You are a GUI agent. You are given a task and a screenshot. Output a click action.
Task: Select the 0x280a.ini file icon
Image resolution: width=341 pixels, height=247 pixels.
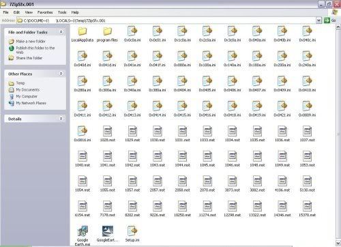point(83,81)
